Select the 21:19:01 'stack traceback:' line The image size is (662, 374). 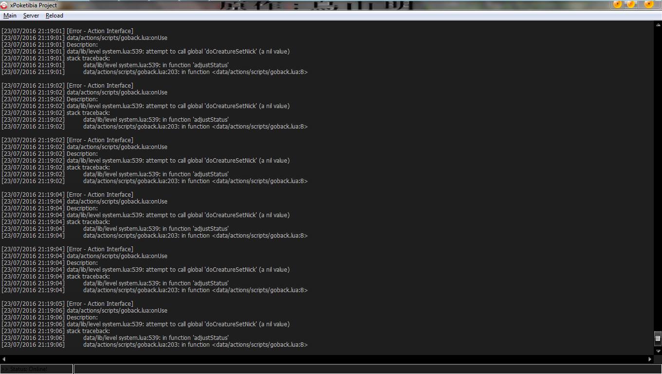(55, 58)
